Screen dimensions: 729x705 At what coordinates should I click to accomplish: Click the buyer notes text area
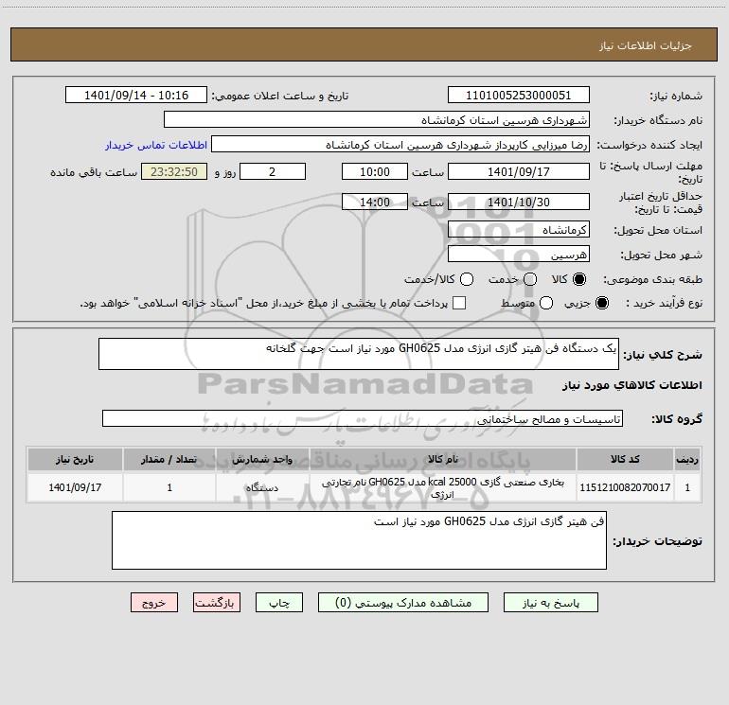pyautogui.click(x=359, y=540)
